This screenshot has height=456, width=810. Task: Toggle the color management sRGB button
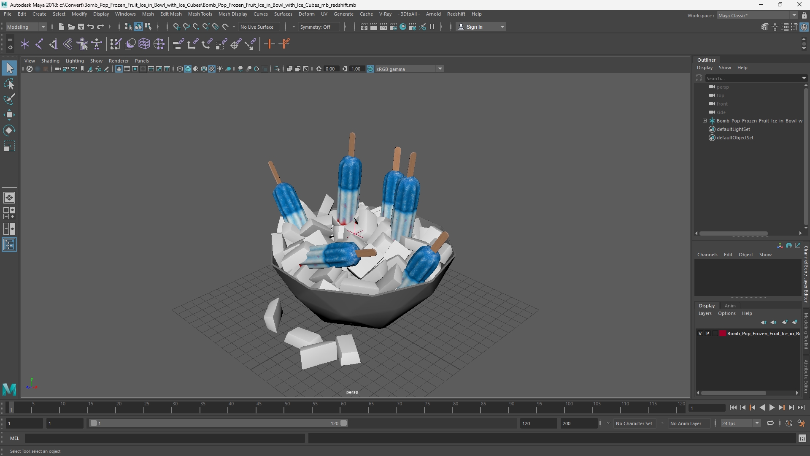pyautogui.click(x=370, y=69)
